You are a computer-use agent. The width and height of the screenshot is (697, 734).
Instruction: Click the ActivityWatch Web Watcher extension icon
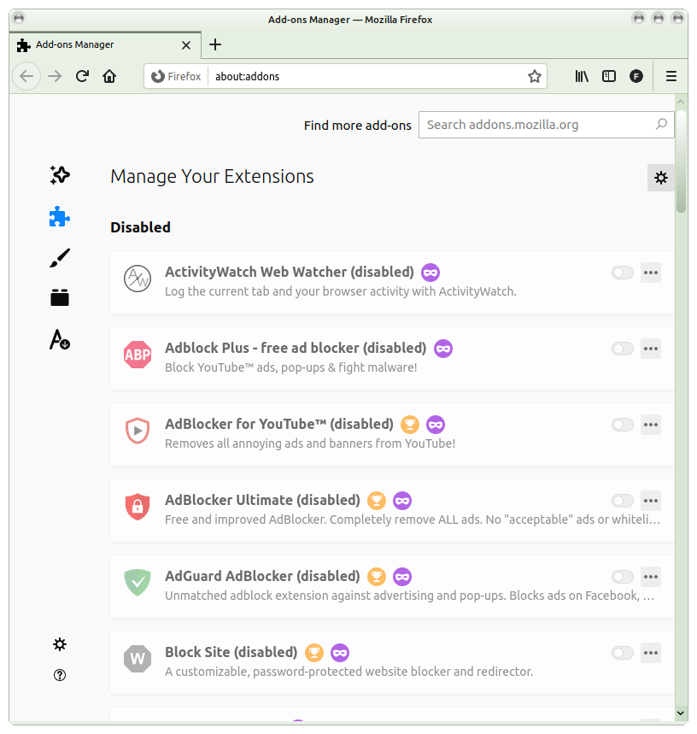138,279
